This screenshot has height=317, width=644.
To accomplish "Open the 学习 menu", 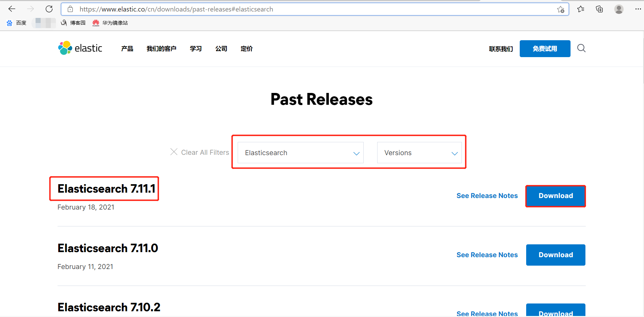I will point(196,49).
